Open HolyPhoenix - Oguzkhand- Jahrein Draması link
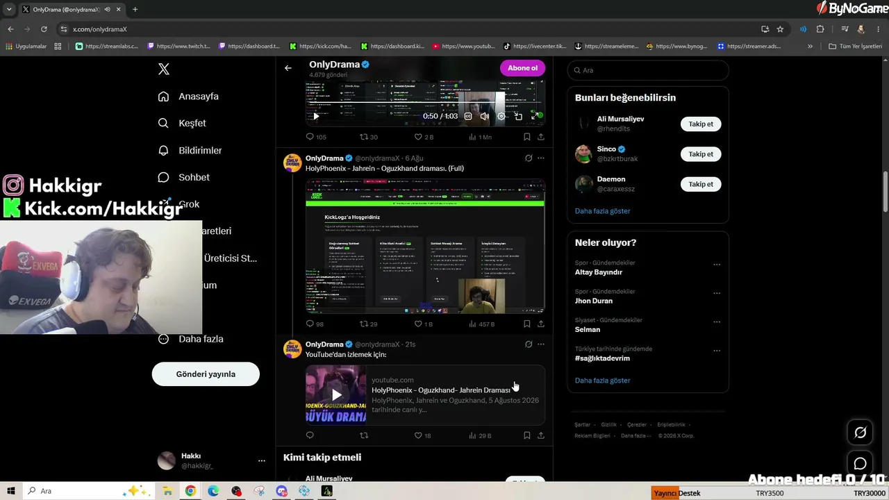The height and width of the screenshot is (500, 889). (441, 390)
